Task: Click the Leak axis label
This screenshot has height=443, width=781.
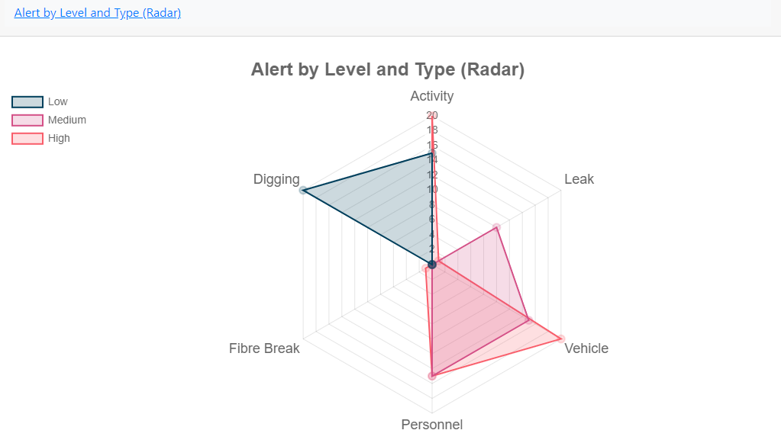Action: point(579,179)
